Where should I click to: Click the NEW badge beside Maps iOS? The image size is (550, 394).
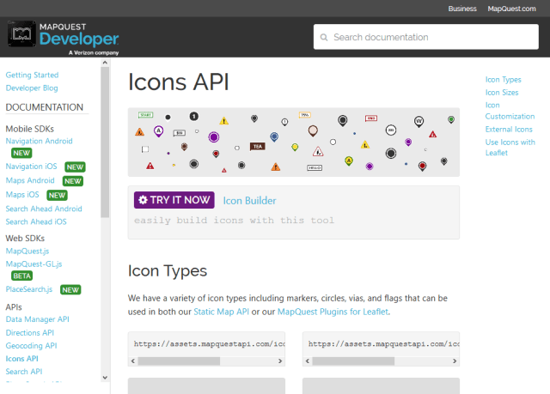(57, 195)
